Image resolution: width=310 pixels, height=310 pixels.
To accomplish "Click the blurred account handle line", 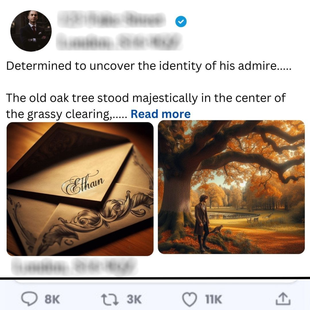I will (119, 41).
